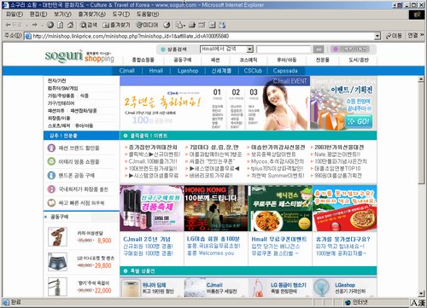Screen dimensions: 427x308
Task: Click the Edit page toolbar icon
Action: tap(202, 25)
